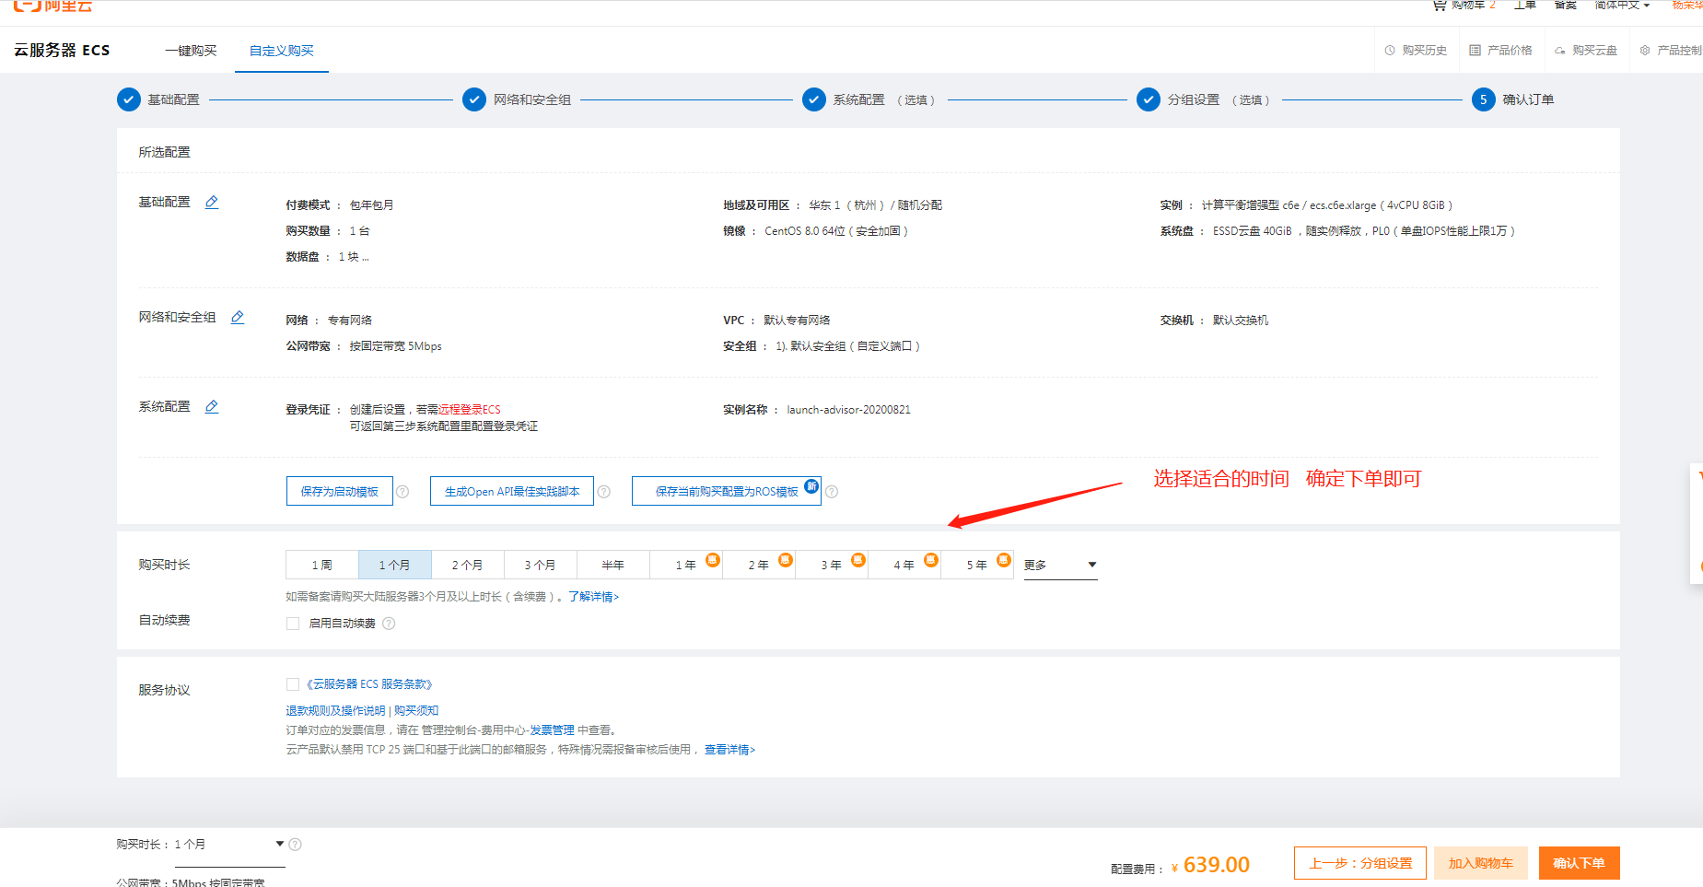Enable the 启用自动续费 checkbox
Viewport: 1703px width, 887px height.
(x=293, y=624)
